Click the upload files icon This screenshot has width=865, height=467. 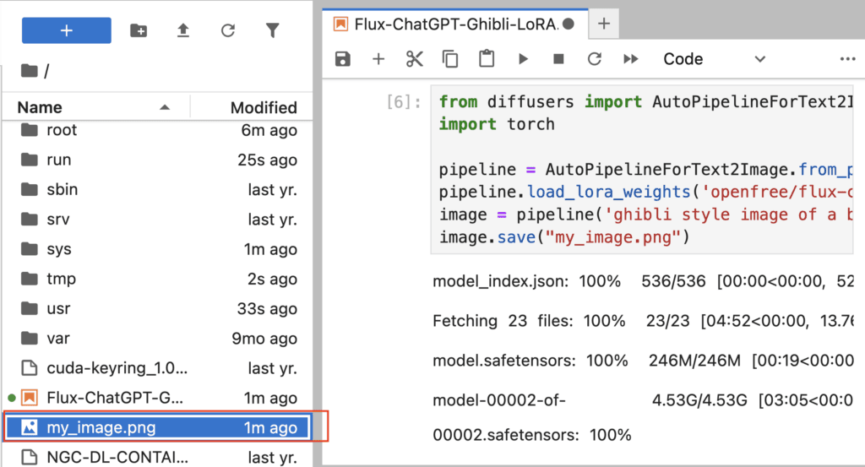(183, 30)
